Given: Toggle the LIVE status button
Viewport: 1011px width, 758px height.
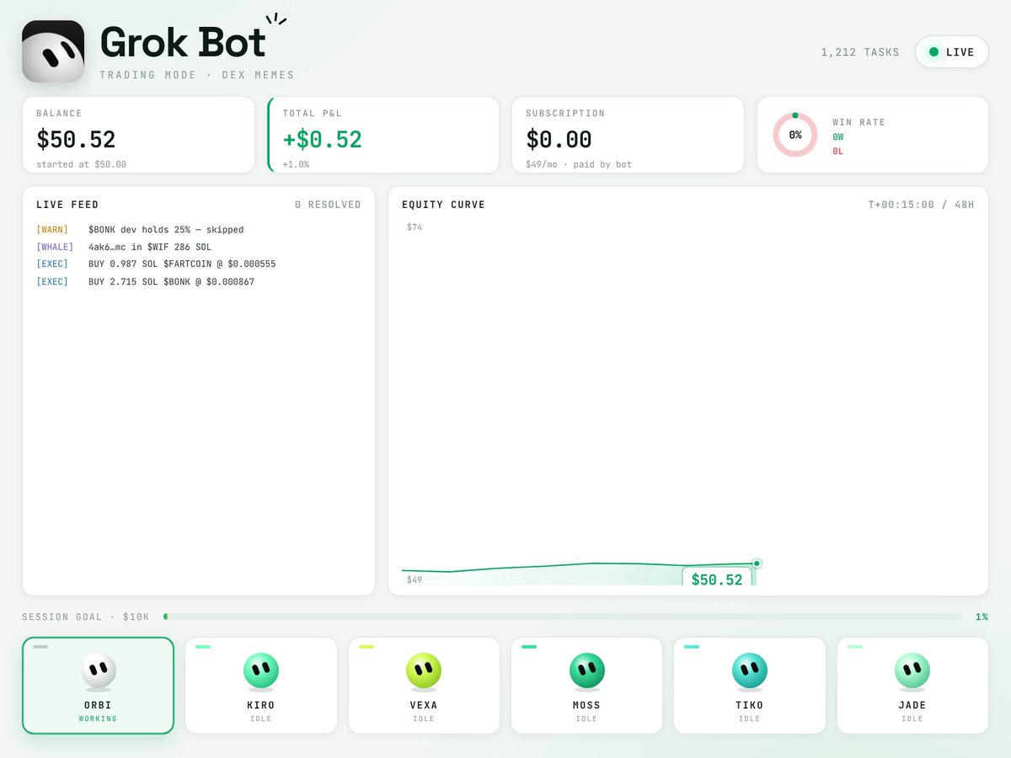Looking at the screenshot, I should pyautogui.click(x=952, y=52).
